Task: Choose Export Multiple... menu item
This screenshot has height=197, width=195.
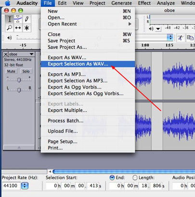Action: pos(88,111)
